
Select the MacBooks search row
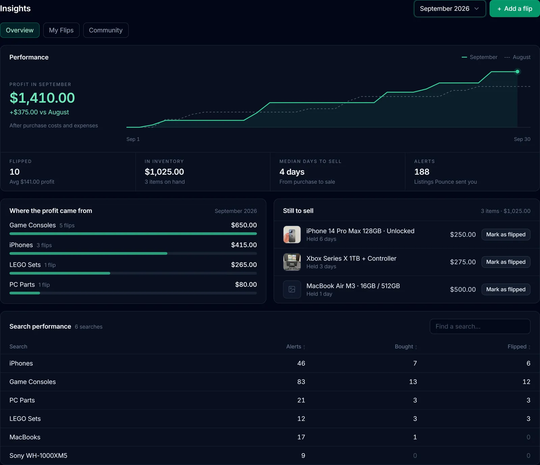270,437
